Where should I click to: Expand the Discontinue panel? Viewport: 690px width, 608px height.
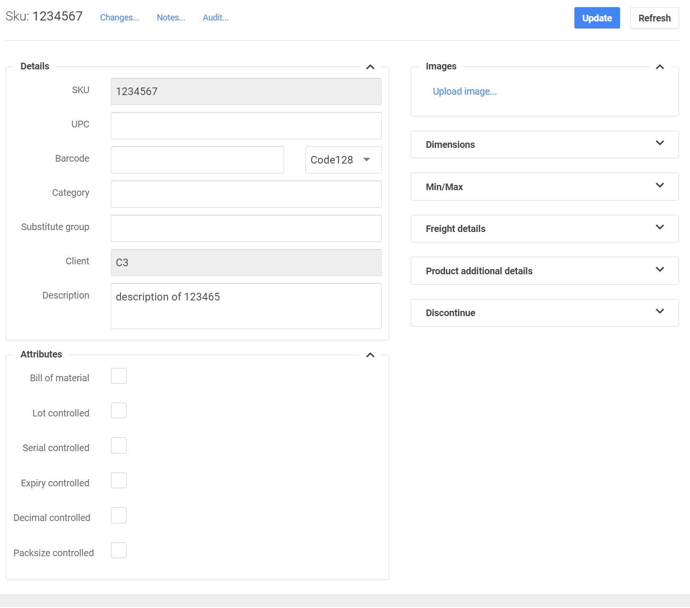pyautogui.click(x=660, y=311)
